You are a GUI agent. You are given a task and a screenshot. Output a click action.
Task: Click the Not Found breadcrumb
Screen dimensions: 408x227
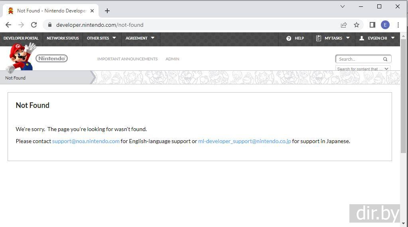pos(15,78)
